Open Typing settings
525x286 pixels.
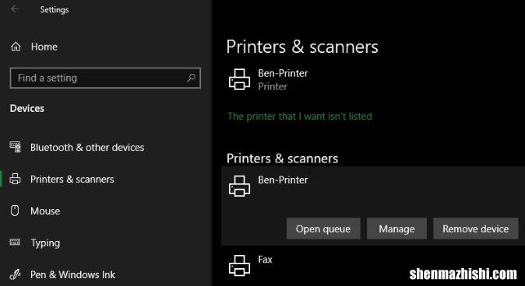pyautogui.click(x=45, y=243)
